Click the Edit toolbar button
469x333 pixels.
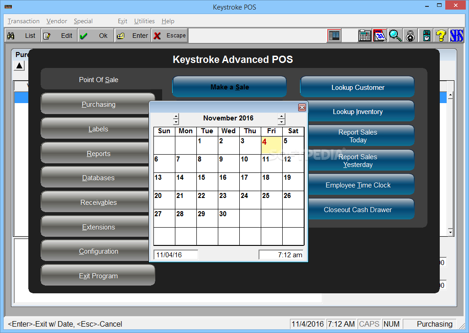(59, 36)
